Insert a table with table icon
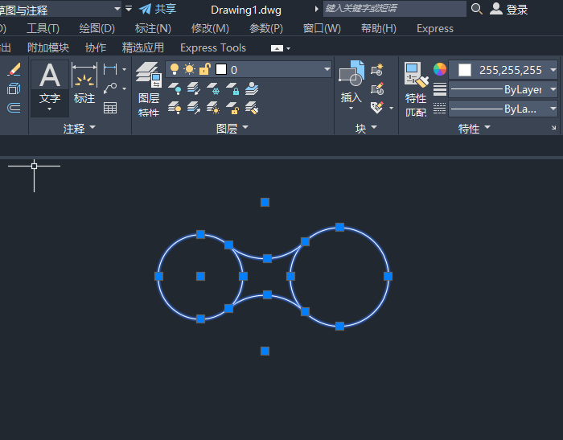The image size is (563, 440). [x=110, y=108]
